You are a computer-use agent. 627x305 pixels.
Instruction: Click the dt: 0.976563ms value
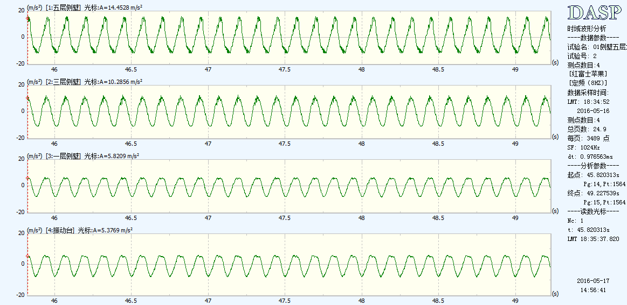point(590,157)
